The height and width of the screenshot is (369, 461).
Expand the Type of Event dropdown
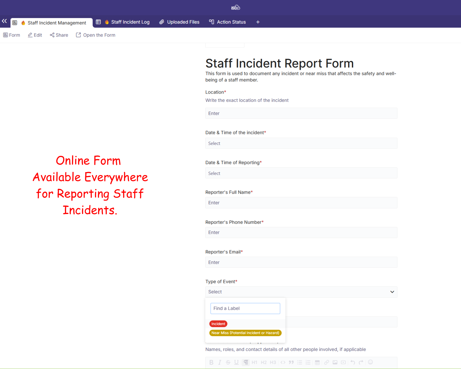(x=301, y=292)
